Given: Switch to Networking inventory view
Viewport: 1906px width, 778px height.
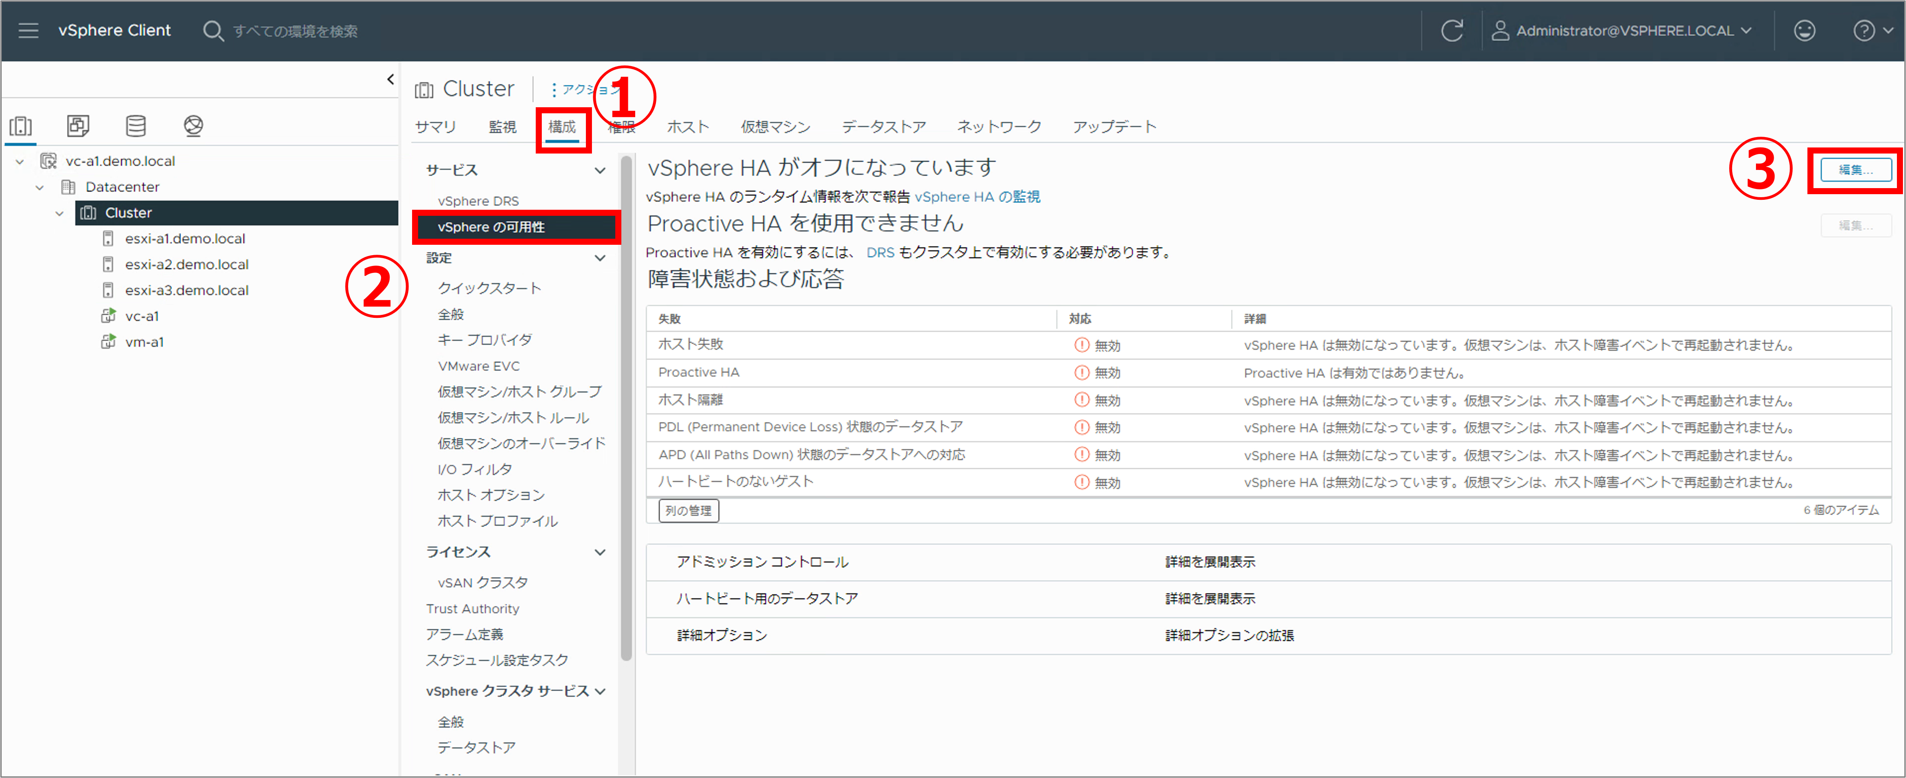Looking at the screenshot, I should 193,126.
